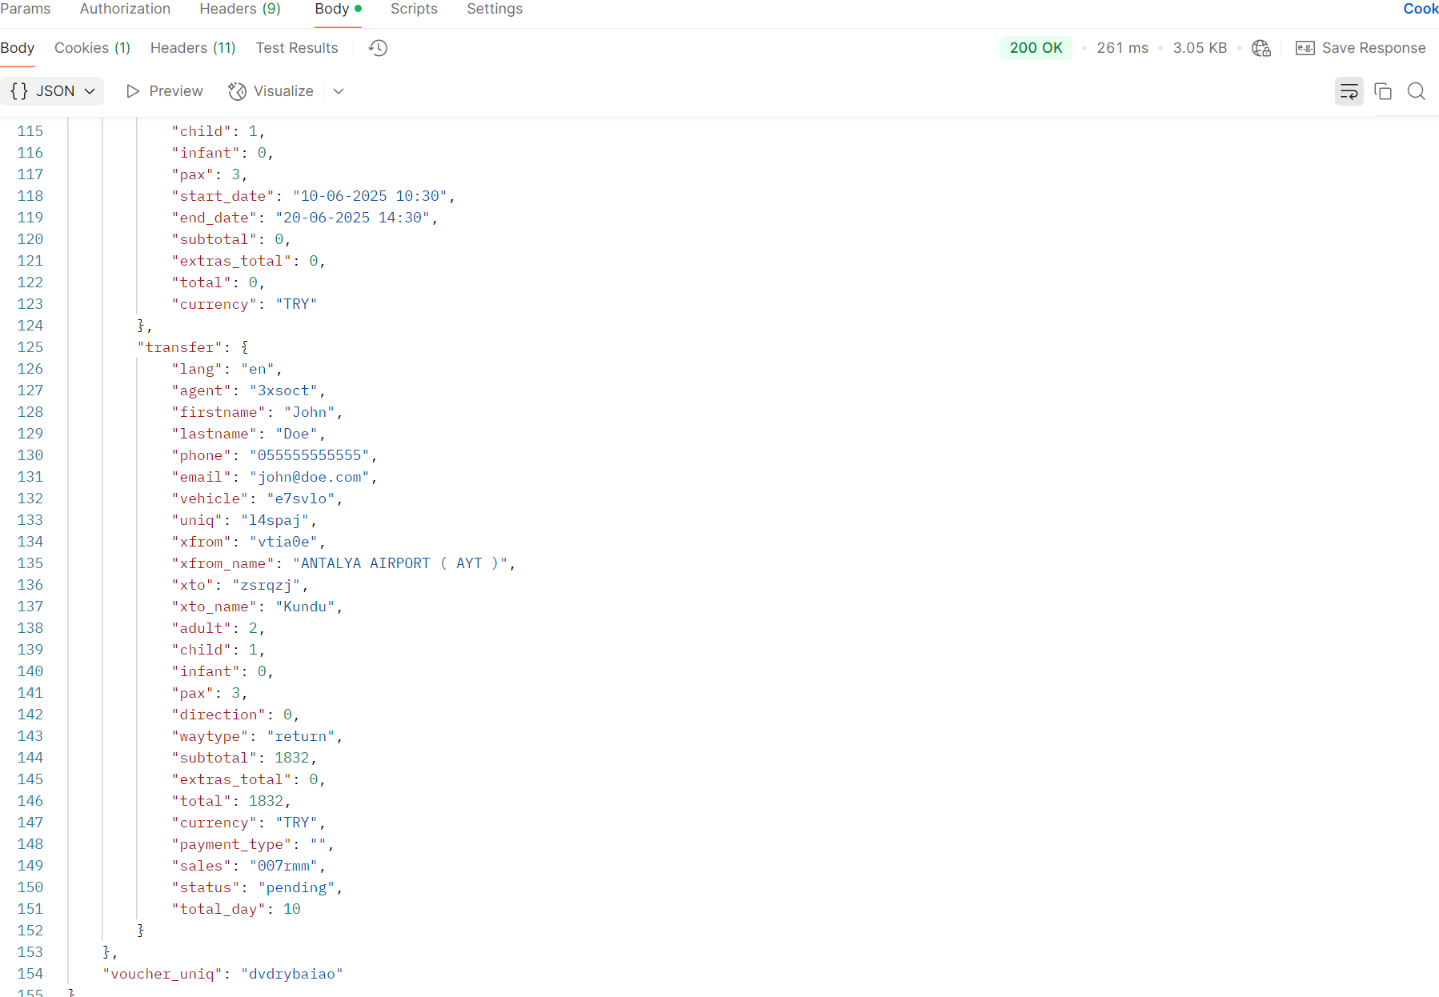Click the Preview play icon
The image size is (1439, 997).
tap(133, 91)
